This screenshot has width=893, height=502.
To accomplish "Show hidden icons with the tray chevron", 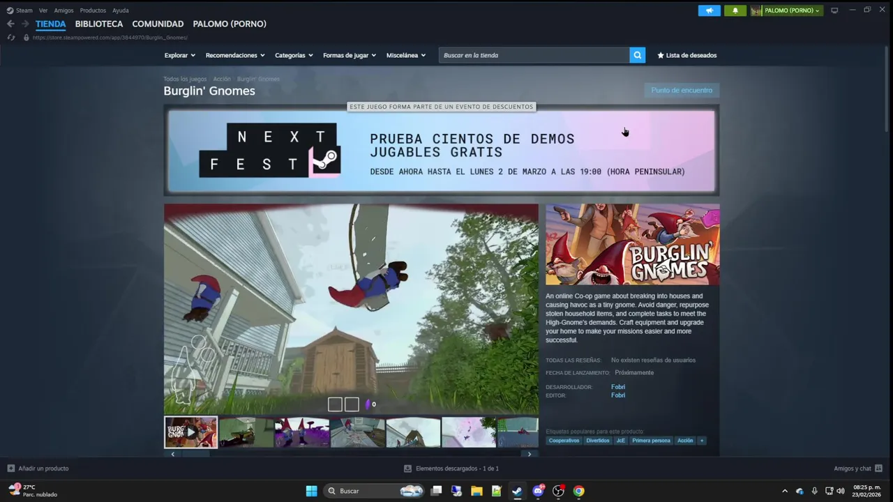I will [784, 491].
